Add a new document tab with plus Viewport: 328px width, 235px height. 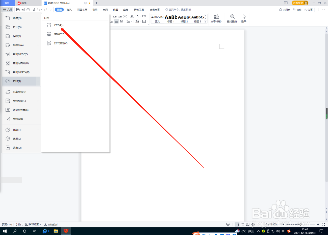[x=96, y=3]
